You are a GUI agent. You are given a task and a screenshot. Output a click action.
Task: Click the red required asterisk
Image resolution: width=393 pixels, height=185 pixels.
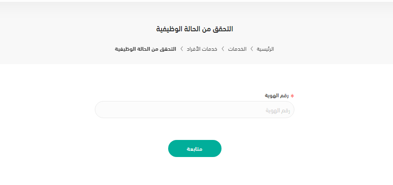tap(292, 96)
